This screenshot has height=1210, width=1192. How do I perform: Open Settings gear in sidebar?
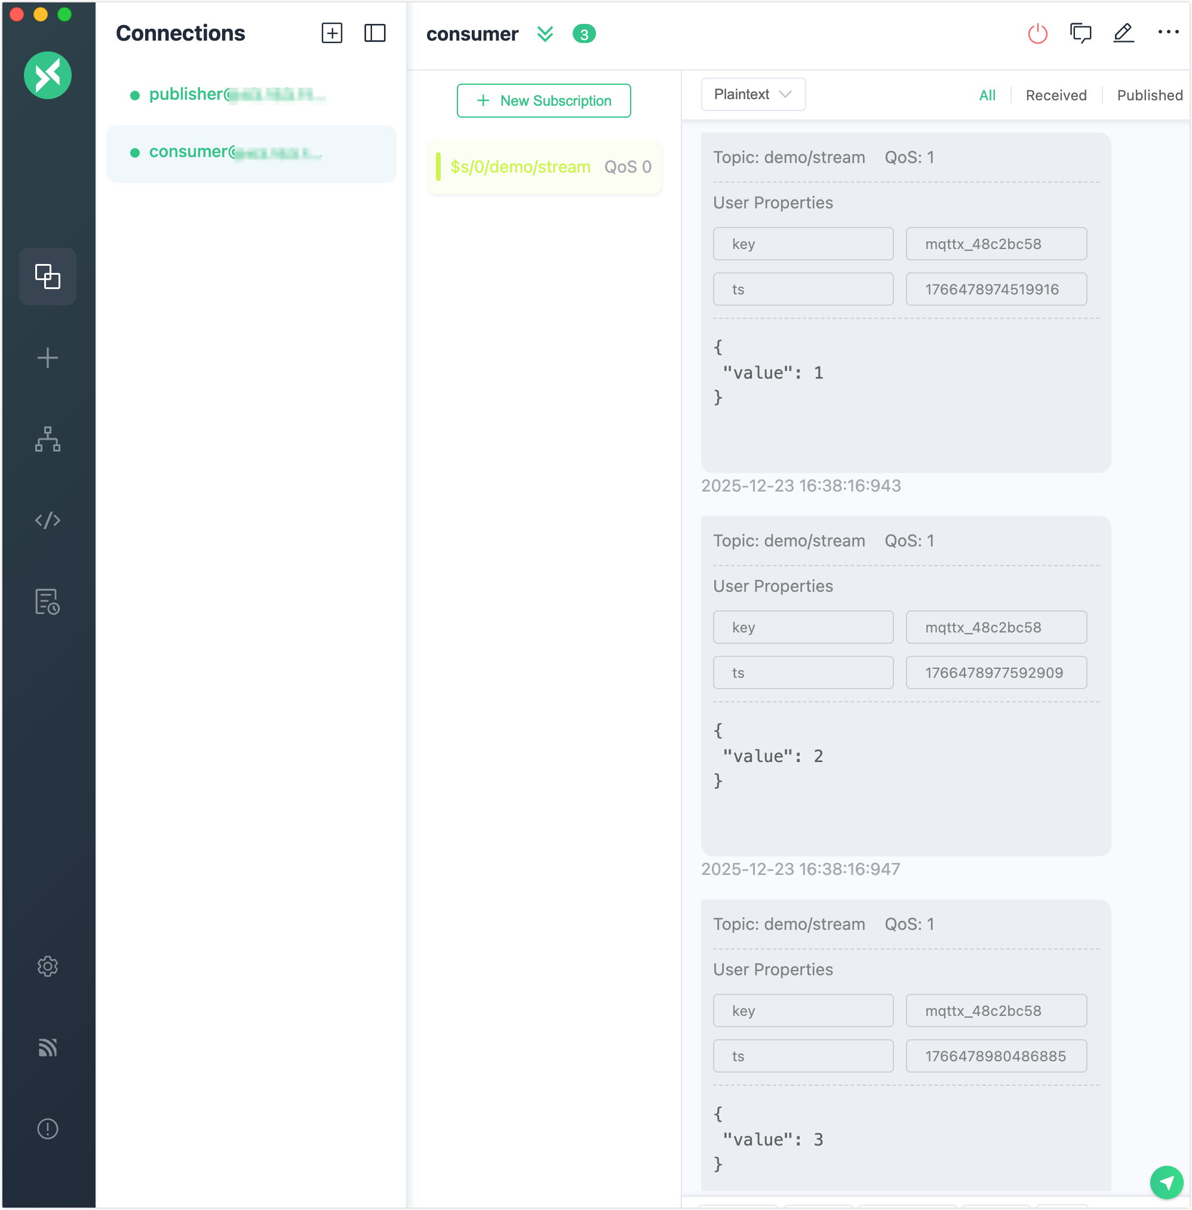point(48,966)
